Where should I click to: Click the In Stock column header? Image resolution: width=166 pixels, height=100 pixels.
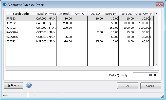click(x=64, y=14)
